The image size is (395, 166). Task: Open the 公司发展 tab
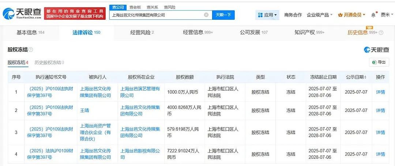pyautogui.click(x=254, y=33)
